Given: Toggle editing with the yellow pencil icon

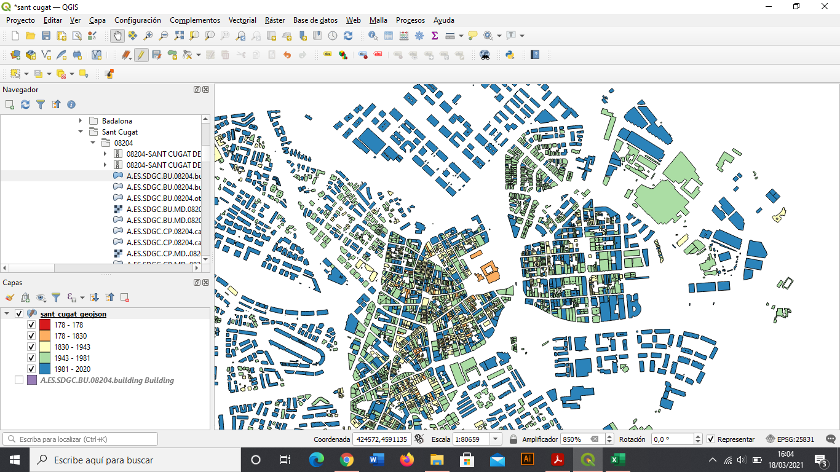Looking at the screenshot, I should 141,55.
